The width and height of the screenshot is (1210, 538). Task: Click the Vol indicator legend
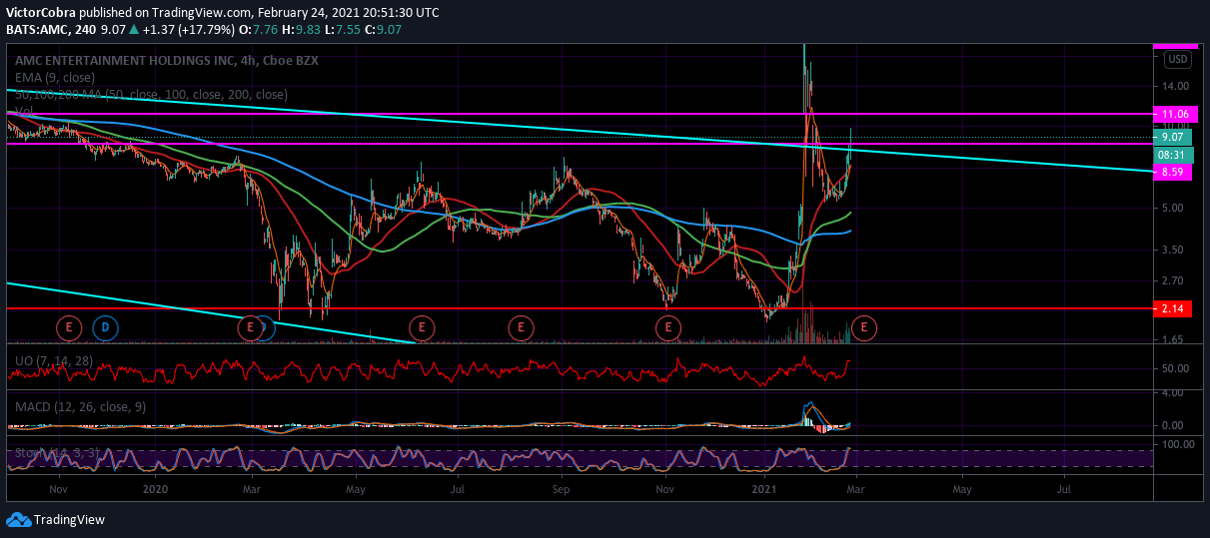(x=24, y=110)
